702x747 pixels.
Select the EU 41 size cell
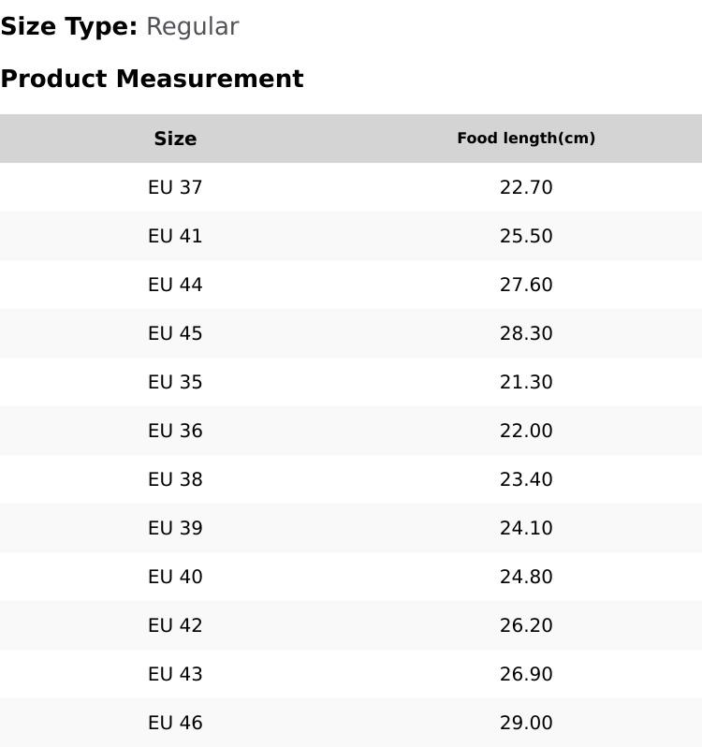175,236
